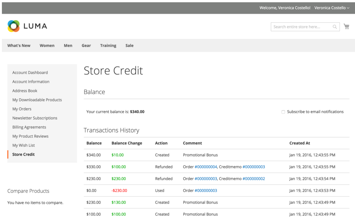Screen dimensions: 355x219
Task: Open the shopping cart icon
Action: pos(346,26)
